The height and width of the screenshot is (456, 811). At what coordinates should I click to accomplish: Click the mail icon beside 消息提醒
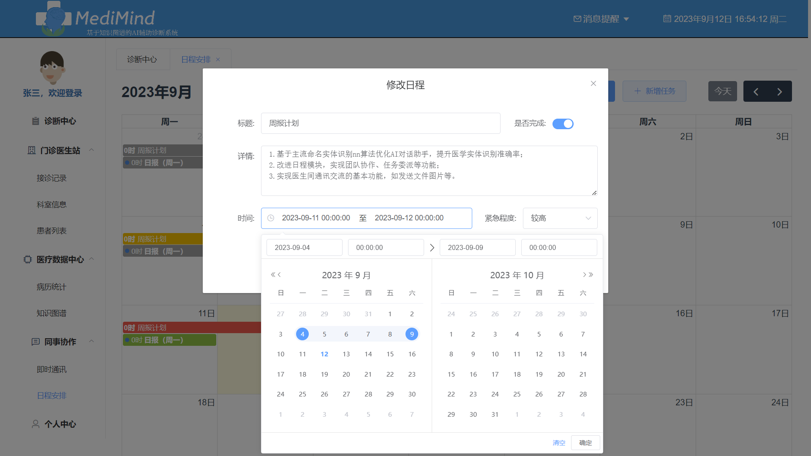coord(577,19)
